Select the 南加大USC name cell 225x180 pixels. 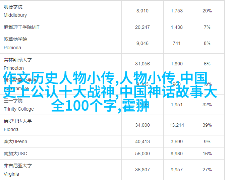pos(61,154)
